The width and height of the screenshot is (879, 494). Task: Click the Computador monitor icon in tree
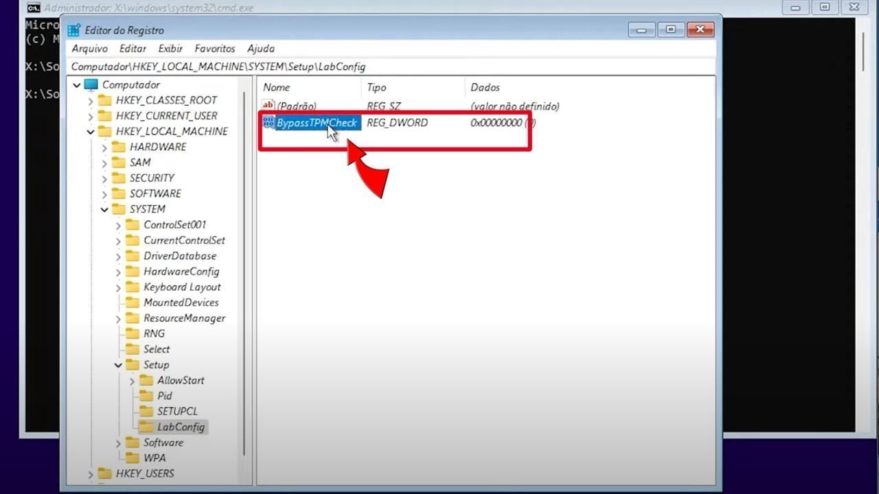91,85
